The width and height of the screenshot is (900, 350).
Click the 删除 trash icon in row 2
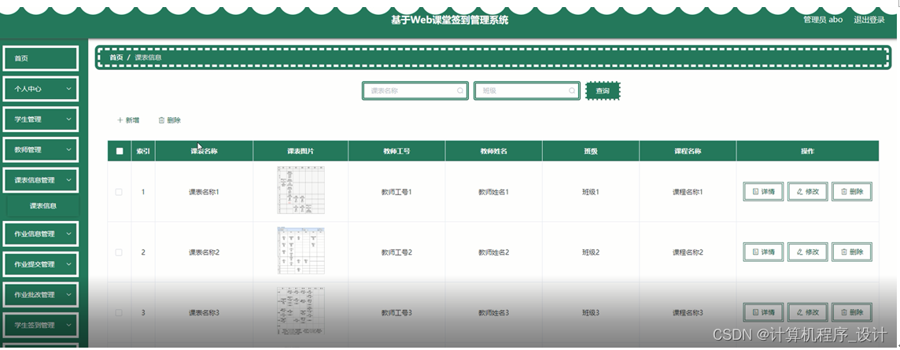click(x=844, y=252)
